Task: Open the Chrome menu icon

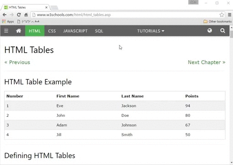Action: (229, 15)
